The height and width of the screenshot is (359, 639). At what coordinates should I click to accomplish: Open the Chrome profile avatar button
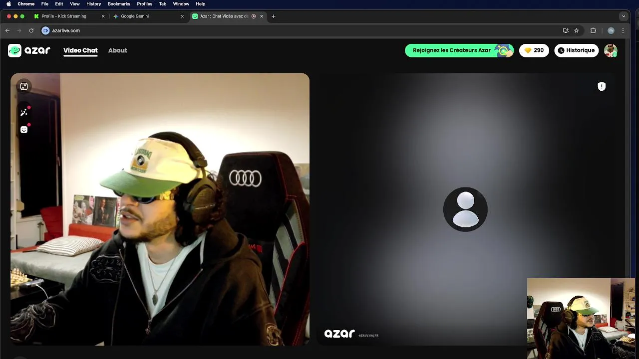click(x=611, y=30)
